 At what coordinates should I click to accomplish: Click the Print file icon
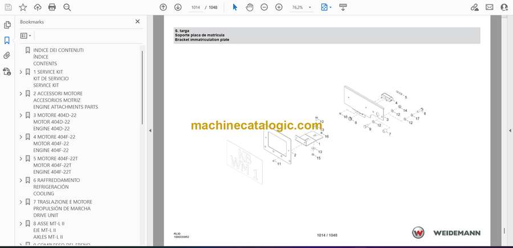pyautogui.click(x=52, y=7)
